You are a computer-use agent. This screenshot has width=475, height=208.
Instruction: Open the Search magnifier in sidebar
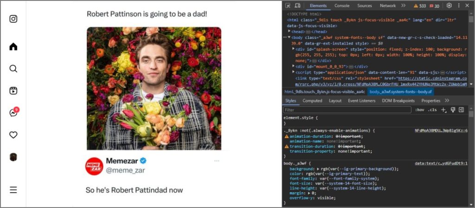tap(13, 69)
